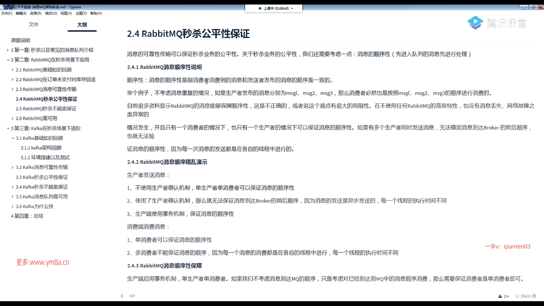Switch to the 大纲 outline tab
Screen dimensions: 544x306
tap(82, 25)
